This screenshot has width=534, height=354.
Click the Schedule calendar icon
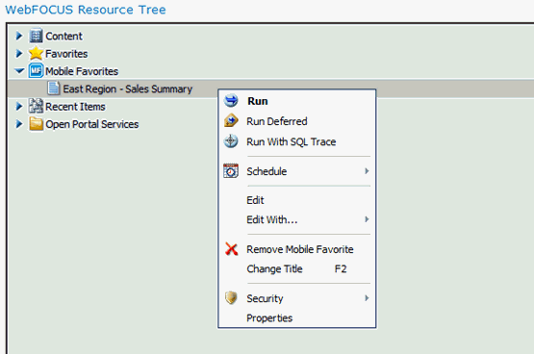231,171
